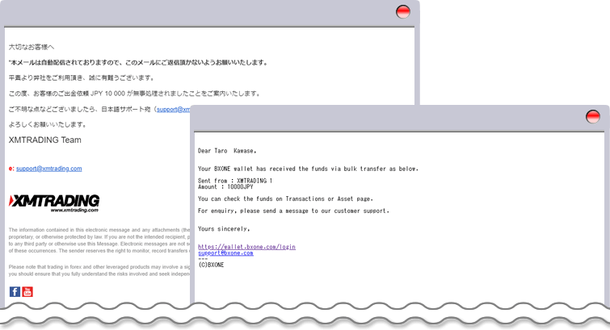The height and width of the screenshot is (330, 610).
Task: Click the "XMTRADING Team" signature text
Action: point(44,140)
